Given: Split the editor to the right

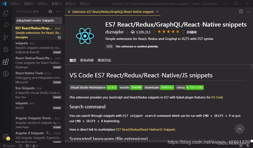Looking at the screenshot, I should pyautogui.click(x=241, y=11).
